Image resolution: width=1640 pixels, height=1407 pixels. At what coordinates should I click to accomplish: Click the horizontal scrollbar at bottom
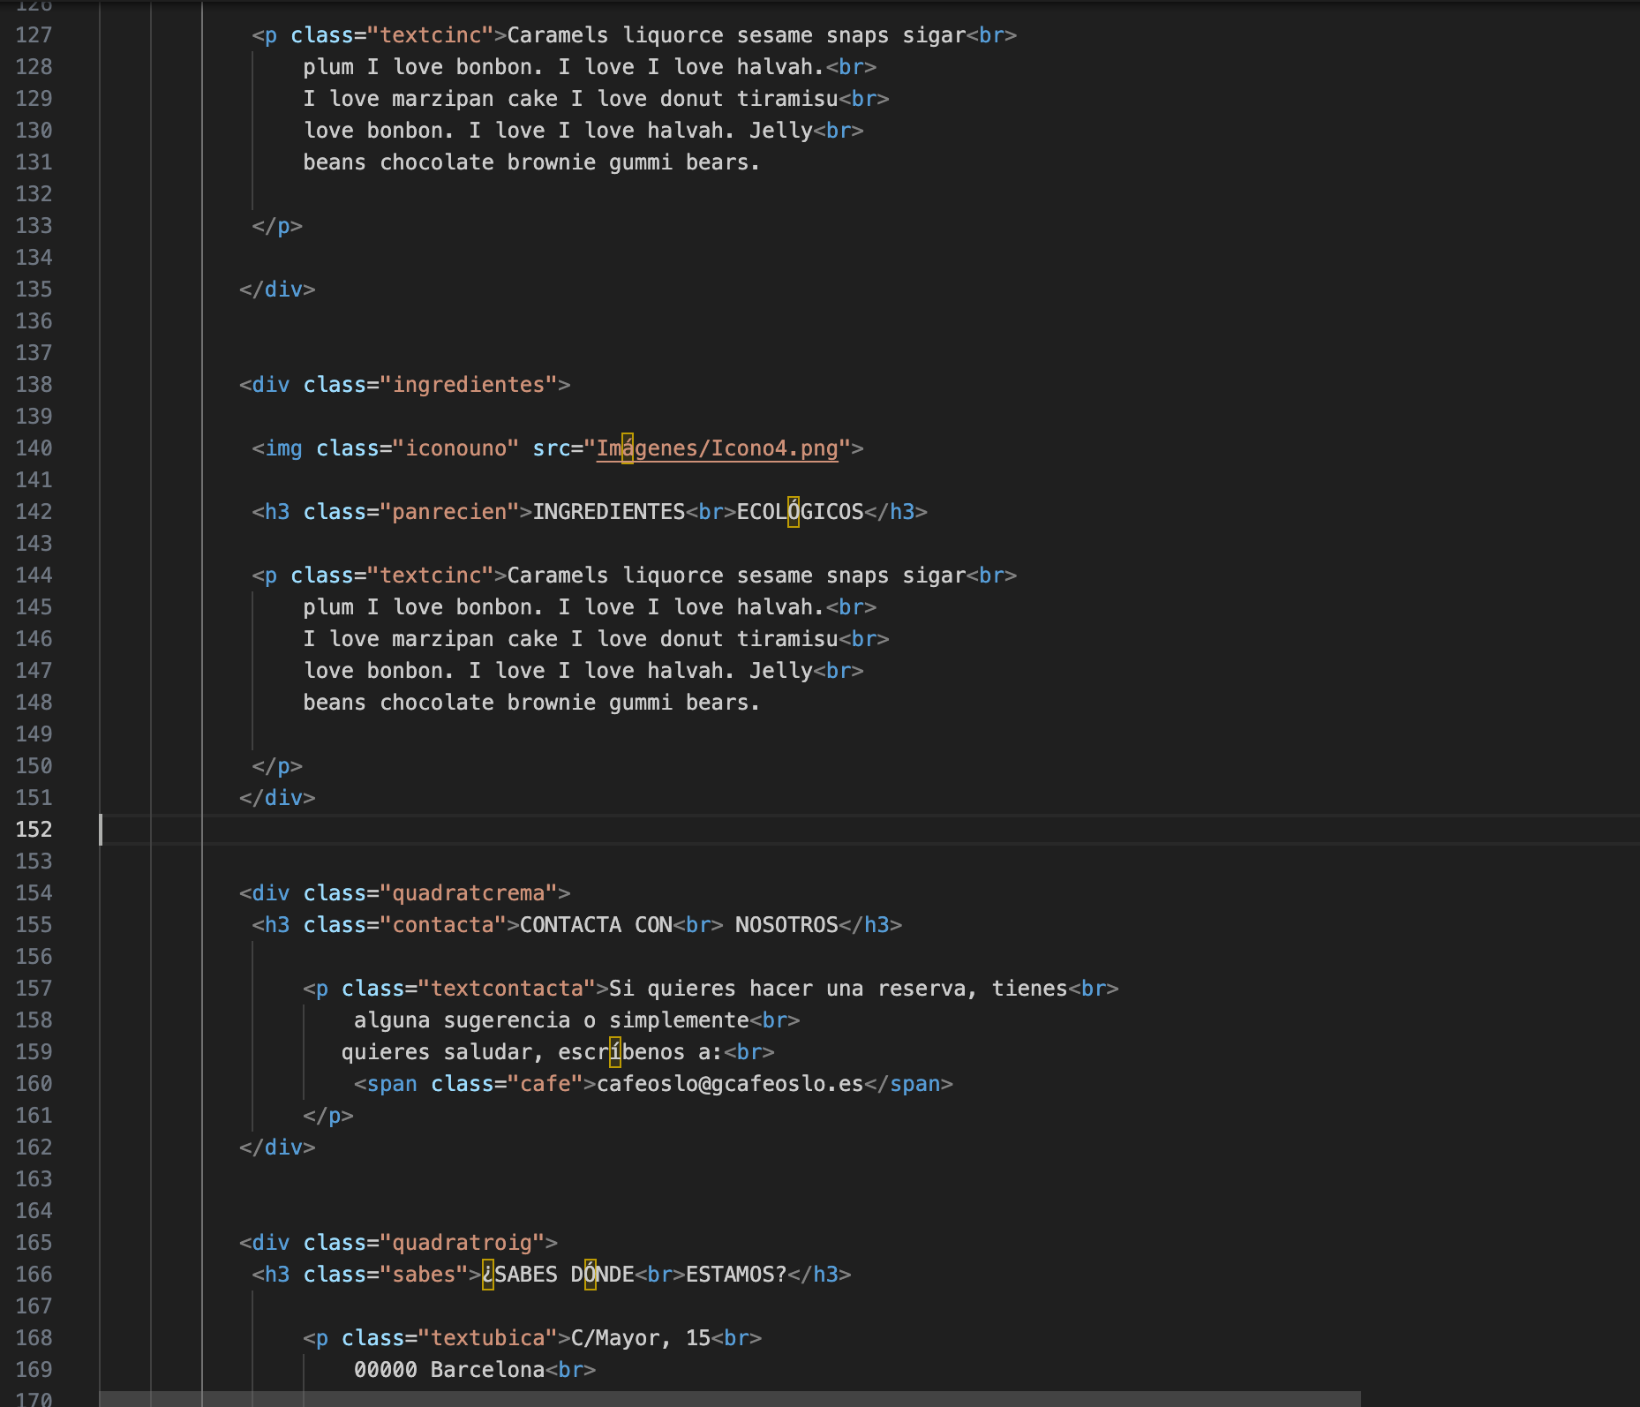click(730, 1399)
